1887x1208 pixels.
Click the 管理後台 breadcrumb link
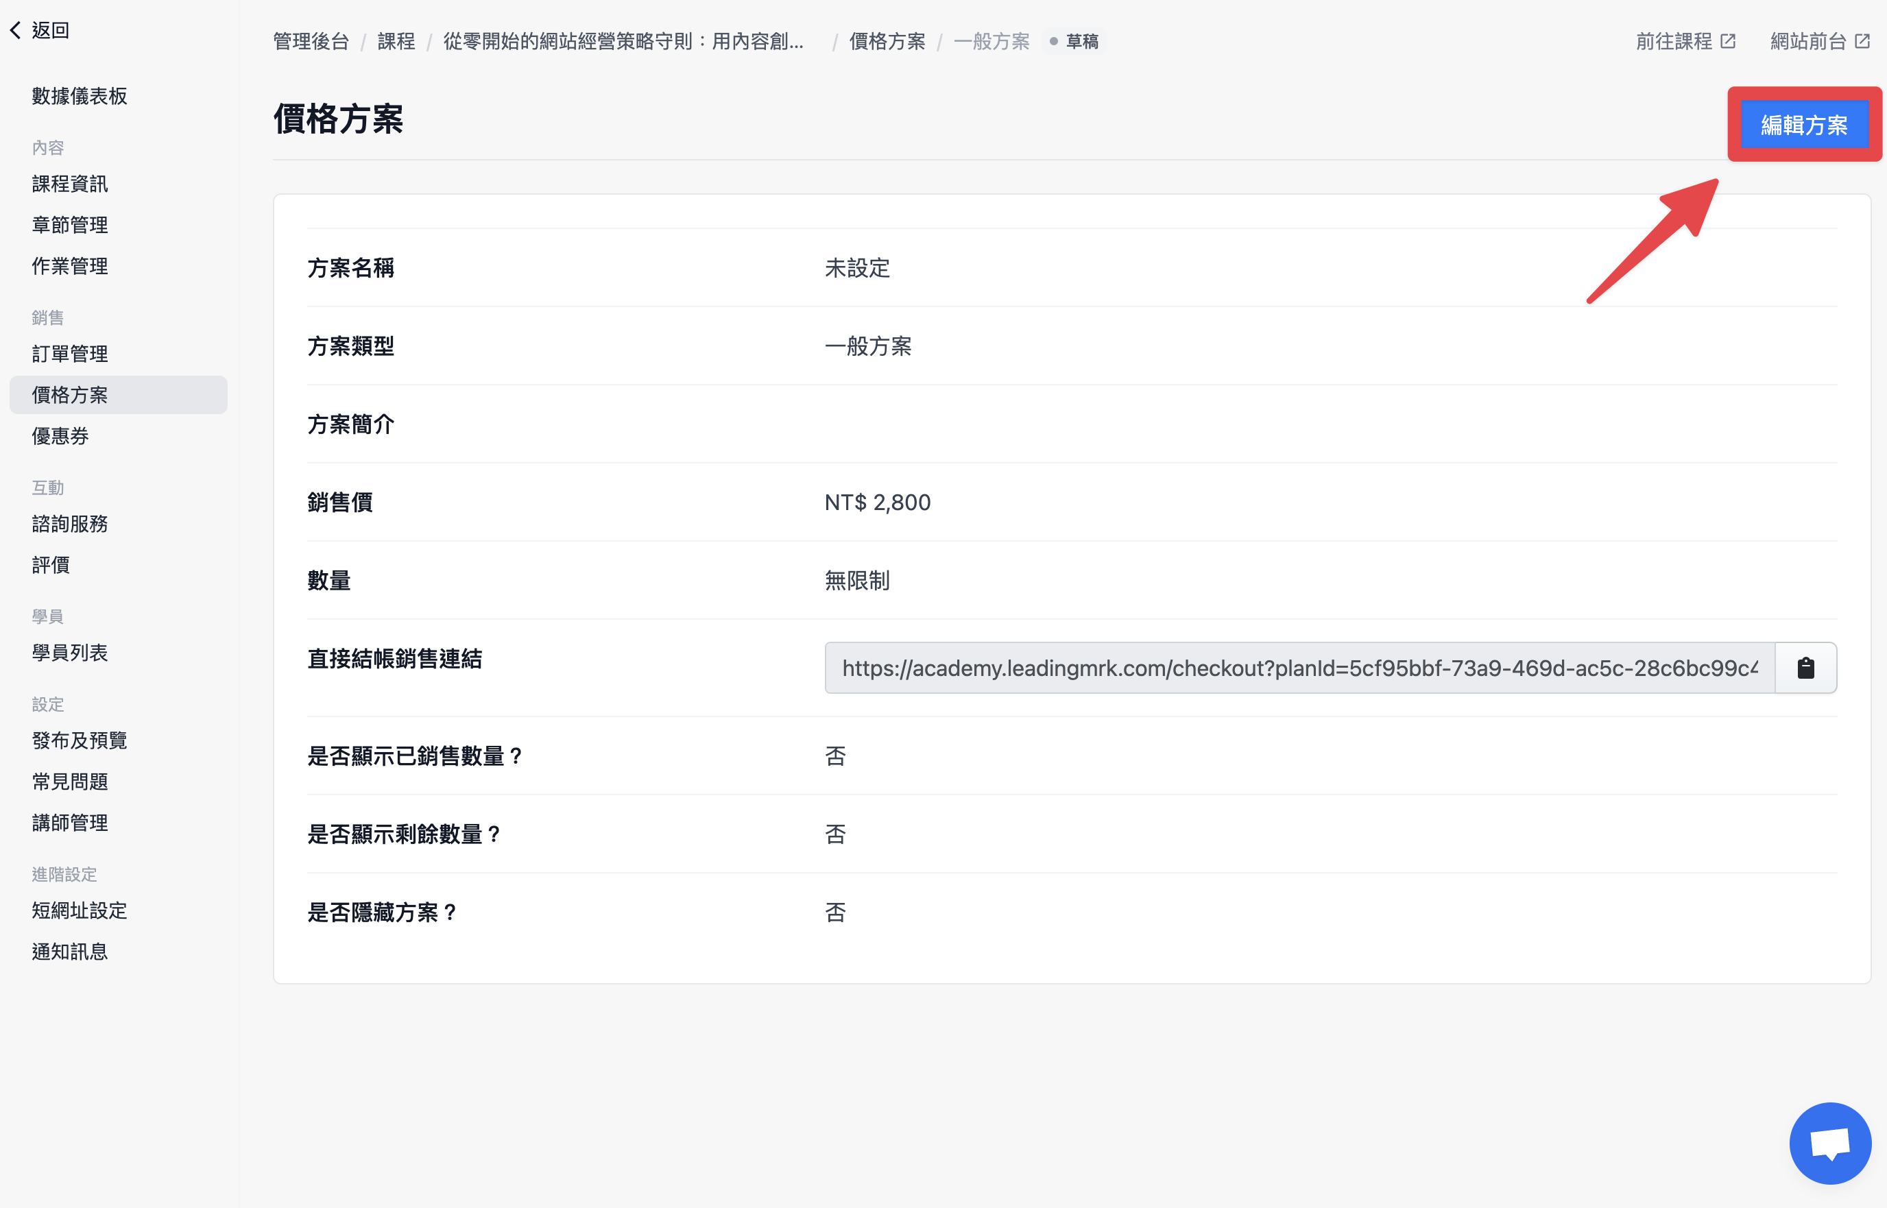pos(311,40)
